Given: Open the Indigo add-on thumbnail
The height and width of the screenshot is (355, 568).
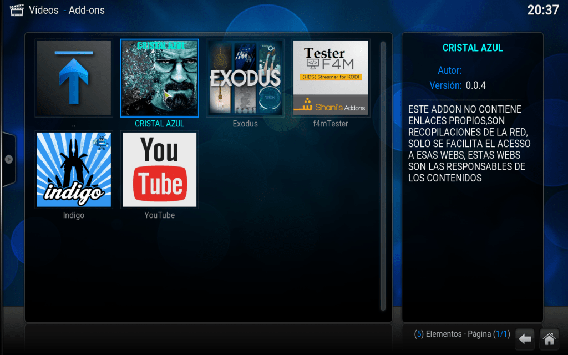Looking at the screenshot, I should tap(74, 170).
